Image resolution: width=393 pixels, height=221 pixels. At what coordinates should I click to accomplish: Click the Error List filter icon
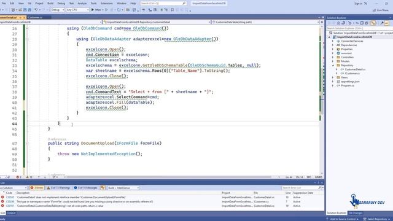click(x=103, y=188)
